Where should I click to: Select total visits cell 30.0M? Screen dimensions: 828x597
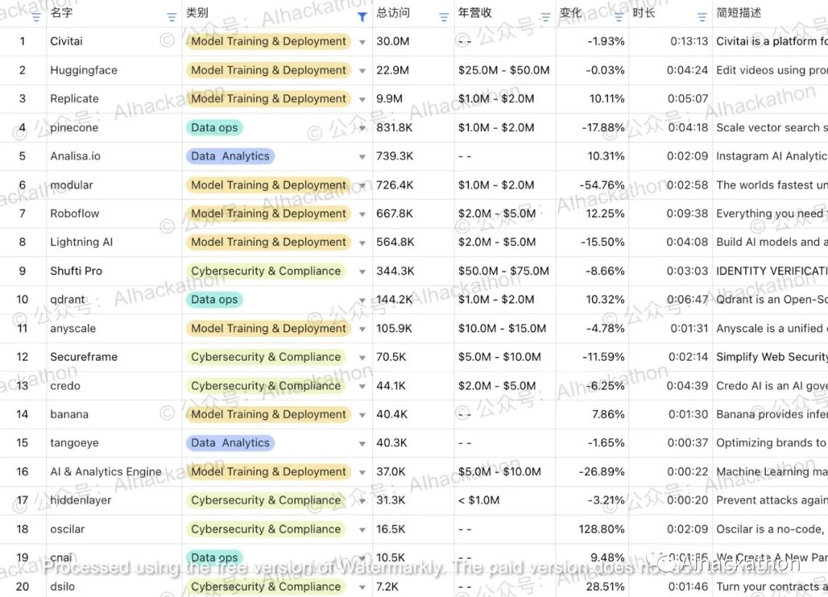coord(413,41)
